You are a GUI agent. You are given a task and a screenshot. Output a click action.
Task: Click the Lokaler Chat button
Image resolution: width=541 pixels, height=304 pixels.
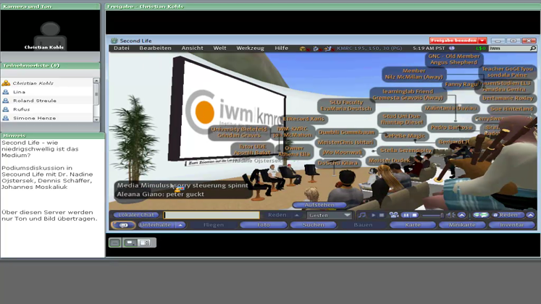pos(136,215)
